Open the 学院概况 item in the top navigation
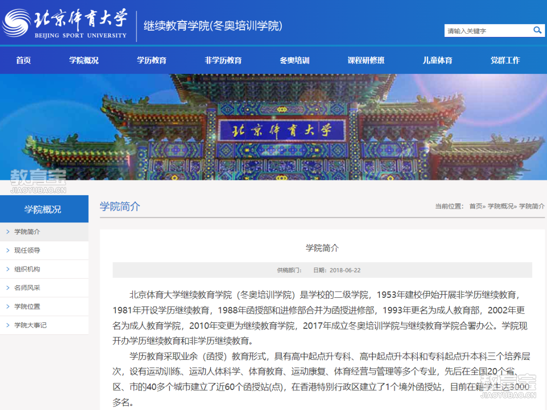This screenshot has height=410, width=547. 84,60
